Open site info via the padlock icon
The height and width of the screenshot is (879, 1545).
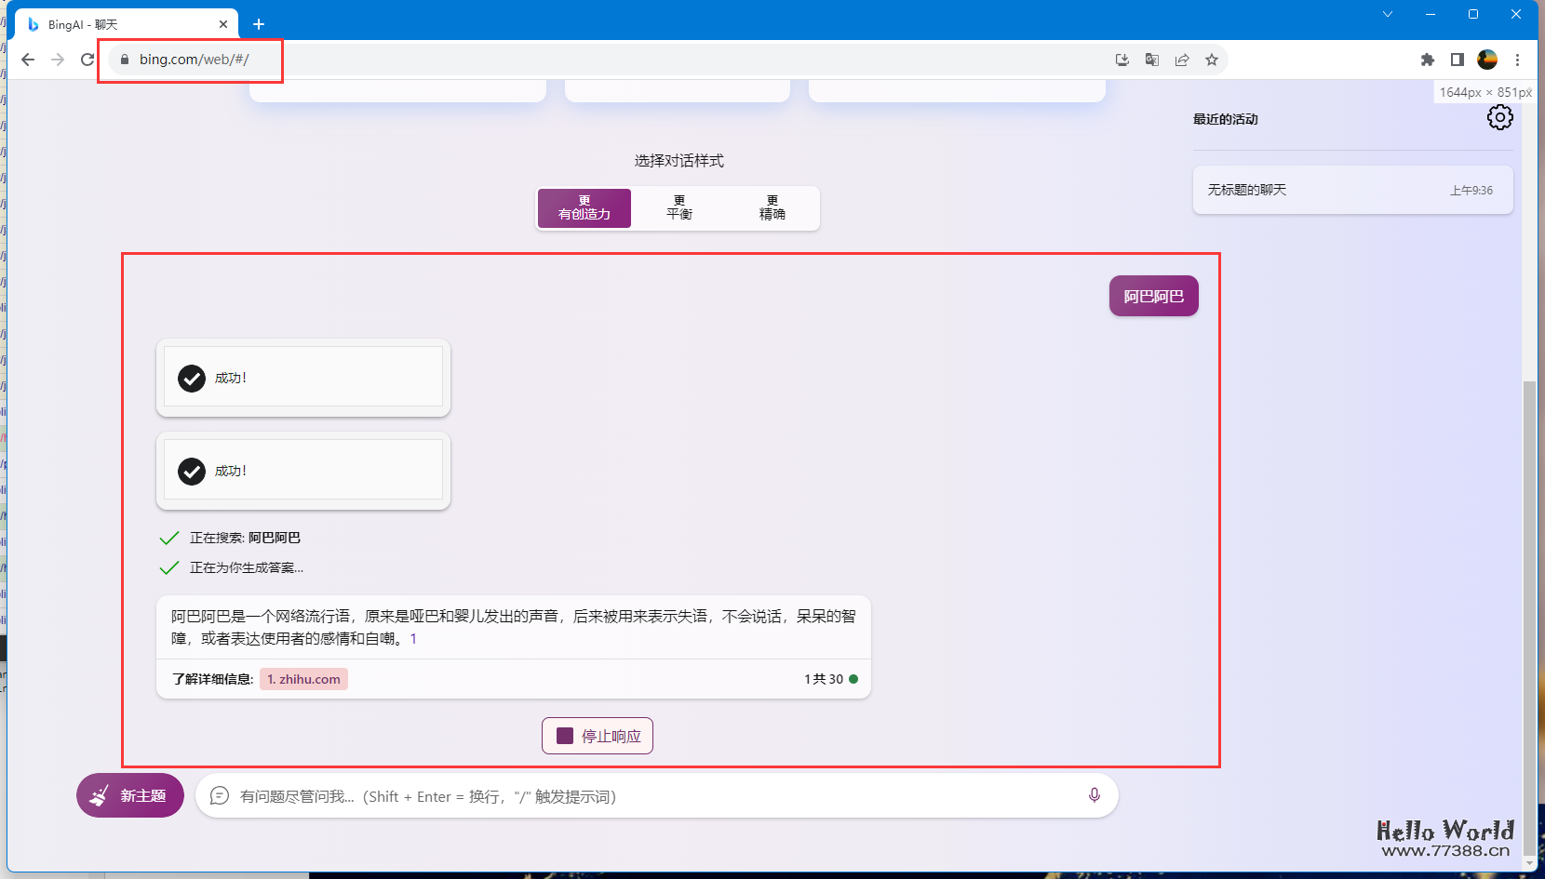click(x=123, y=59)
